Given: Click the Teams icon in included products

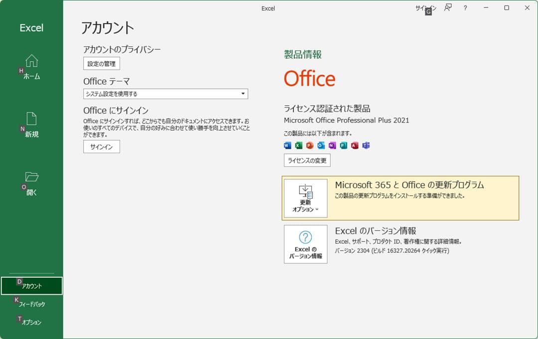Looking at the screenshot, I should (365, 145).
